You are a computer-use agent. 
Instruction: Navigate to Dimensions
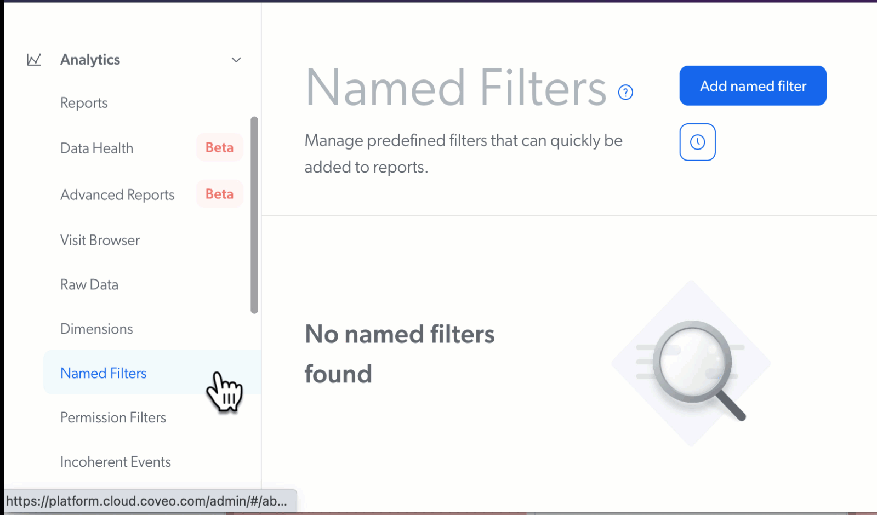96,329
